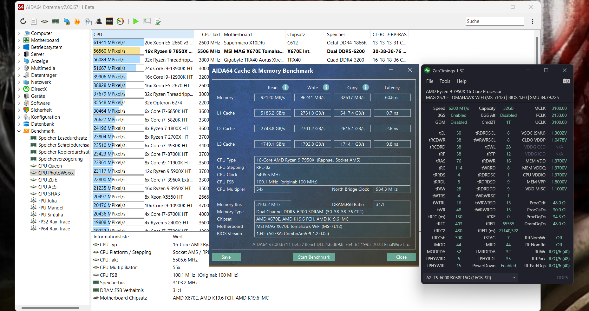Click the Start Benchmark button
This screenshot has width=589, height=311.
(x=314, y=257)
